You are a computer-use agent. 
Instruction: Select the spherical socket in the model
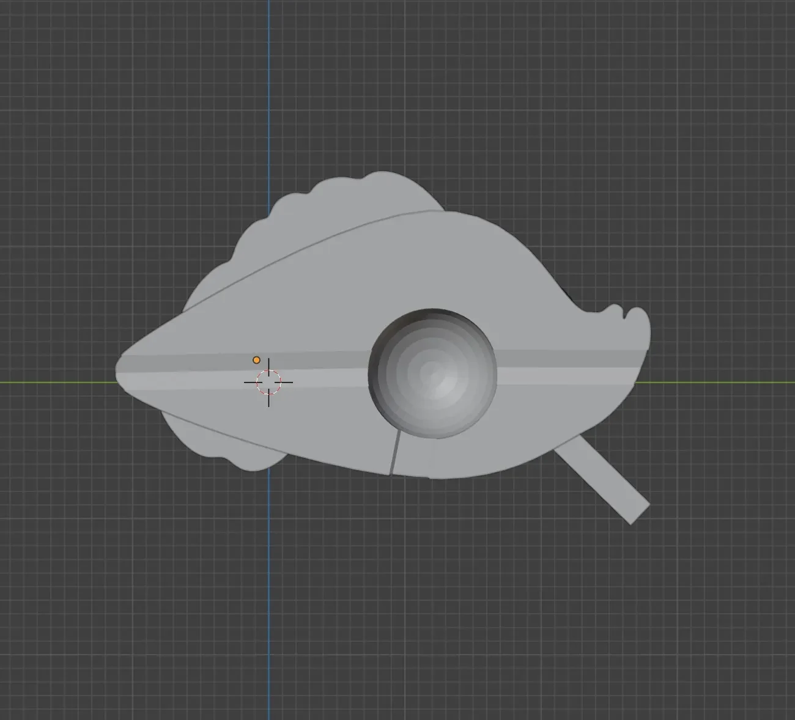coord(432,373)
